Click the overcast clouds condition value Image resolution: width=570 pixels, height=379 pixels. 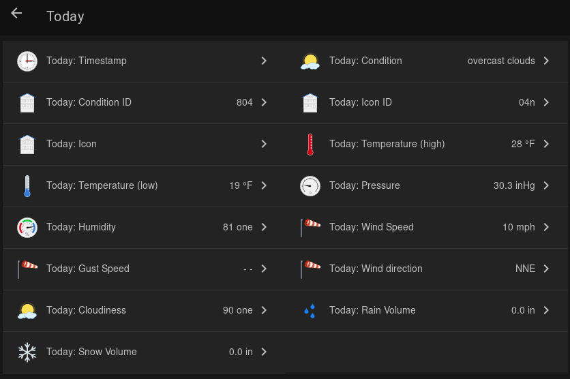click(x=501, y=61)
